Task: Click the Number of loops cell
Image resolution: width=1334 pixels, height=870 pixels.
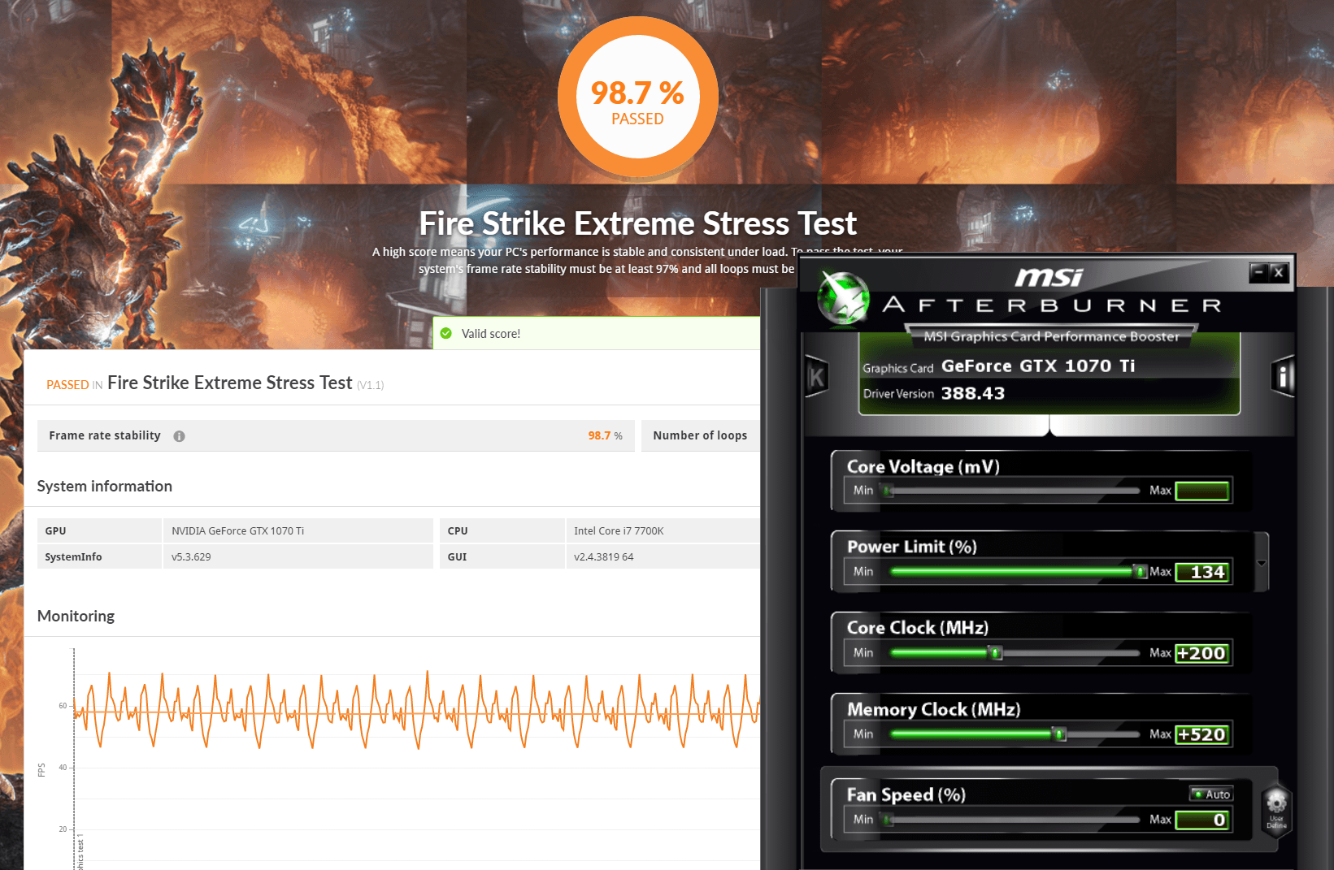Action: [701, 435]
